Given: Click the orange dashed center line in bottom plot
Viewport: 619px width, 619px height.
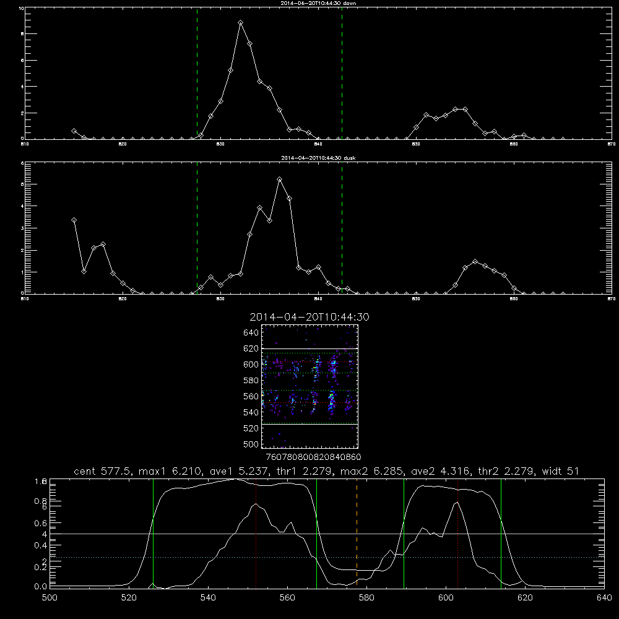Looking at the screenshot, I should [x=357, y=533].
